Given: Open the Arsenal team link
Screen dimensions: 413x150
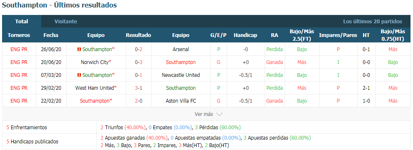Looking at the screenshot, I should click(x=181, y=49).
